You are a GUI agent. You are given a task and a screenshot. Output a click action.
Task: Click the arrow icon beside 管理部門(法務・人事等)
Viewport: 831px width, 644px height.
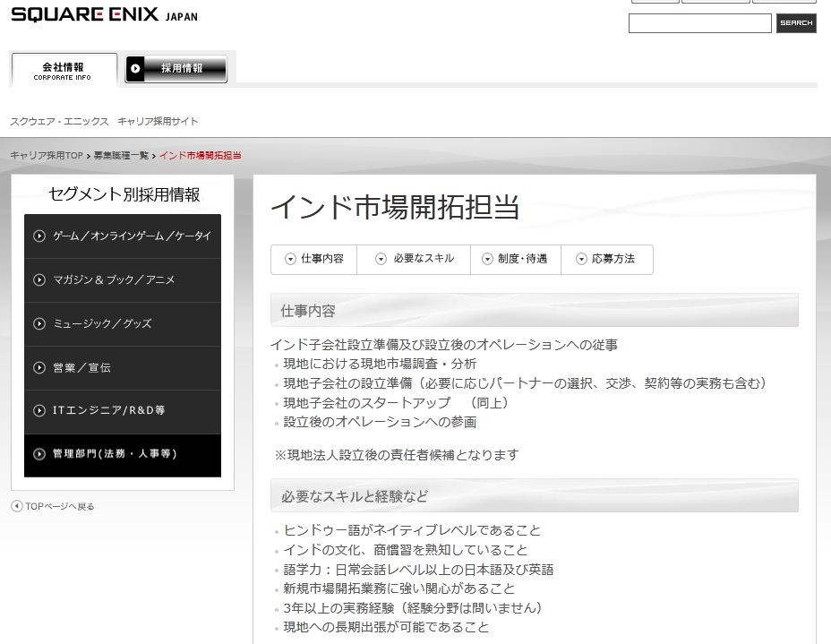pyautogui.click(x=39, y=454)
